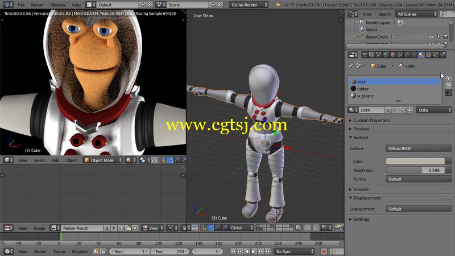Open the material Data link dropdown
The height and width of the screenshot is (256, 455).
(x=434, y=110)
